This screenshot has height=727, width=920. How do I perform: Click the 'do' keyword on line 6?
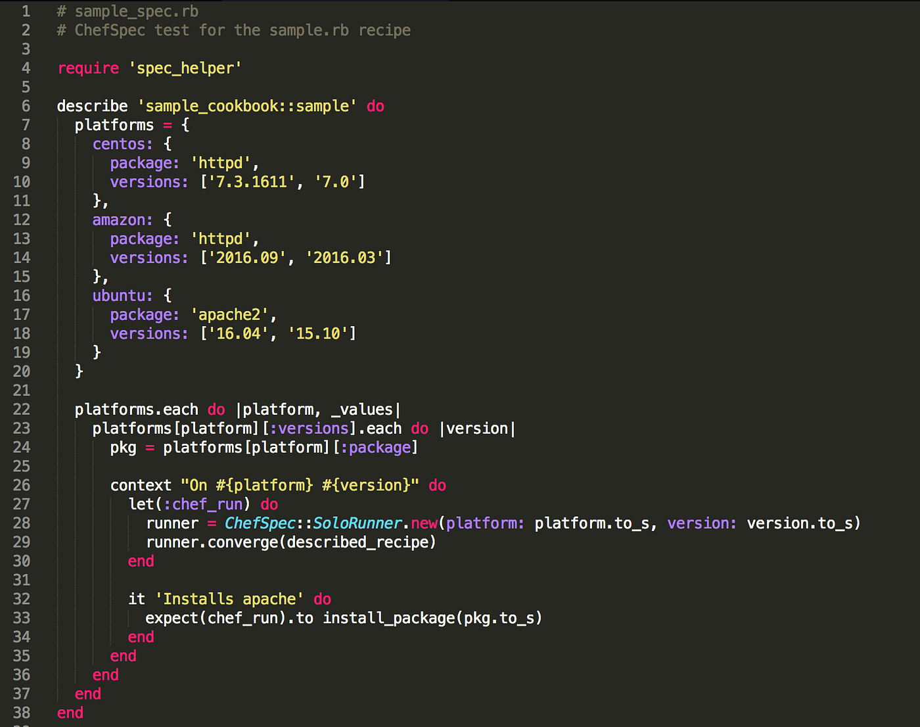coord(376,106)
